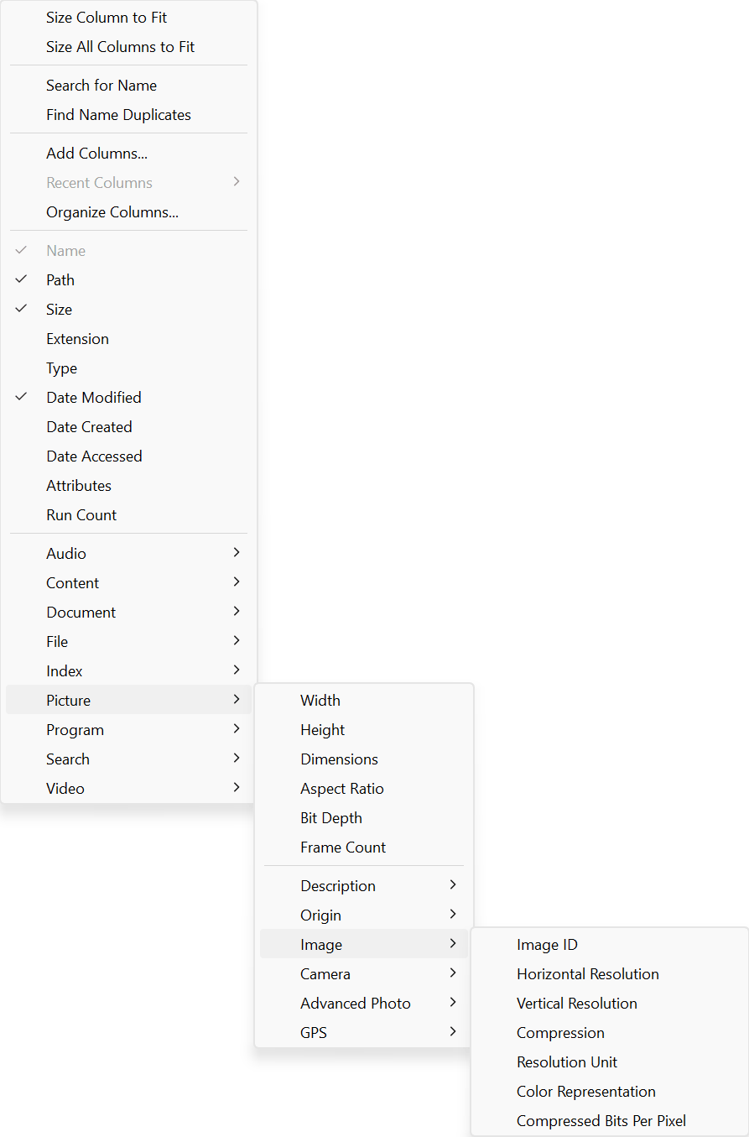This screenshot has width=749, height=1137.
Task: Choose Search for Name
Action: click(x=101, y=86)
